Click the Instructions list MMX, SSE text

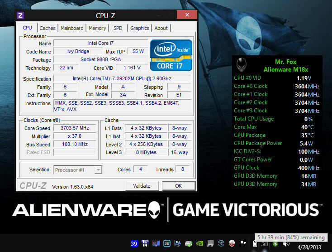point(122,106)
